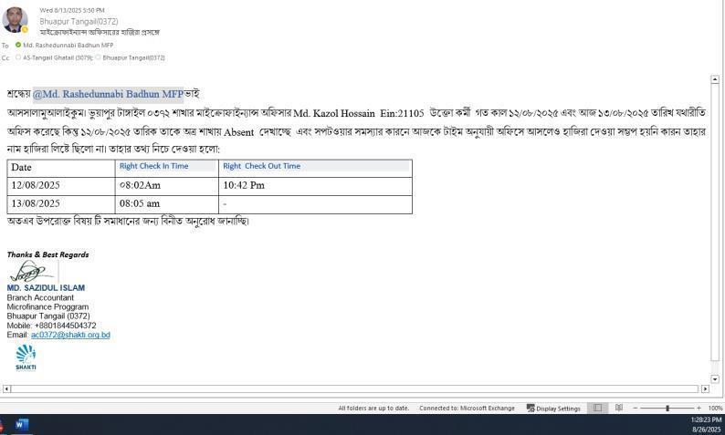Click the zoom in plus icon
The image size is (725, 435).
(x=699, y=409)
